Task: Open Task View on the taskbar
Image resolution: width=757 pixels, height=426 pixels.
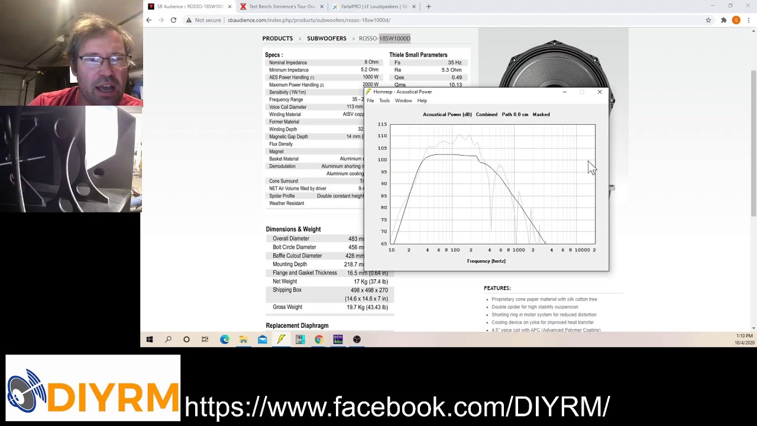Action: [205, 339]
